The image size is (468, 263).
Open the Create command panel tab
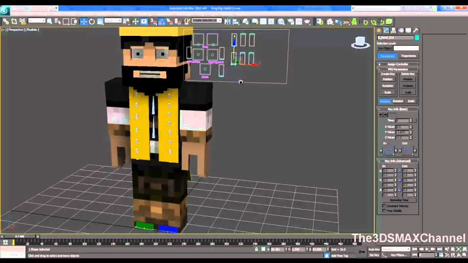[379, 30]
